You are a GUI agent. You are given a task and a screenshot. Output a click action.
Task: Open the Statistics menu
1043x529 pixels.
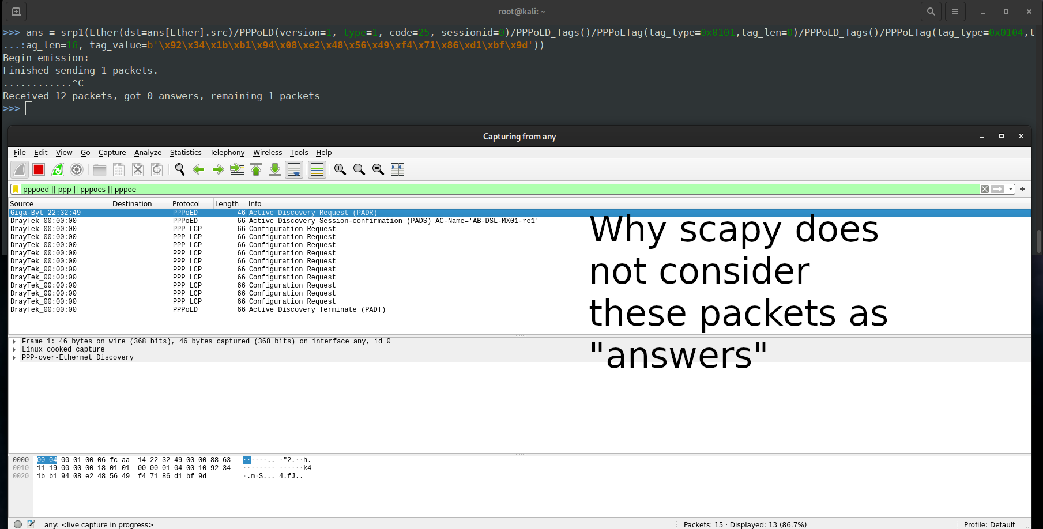coord(185,152)
